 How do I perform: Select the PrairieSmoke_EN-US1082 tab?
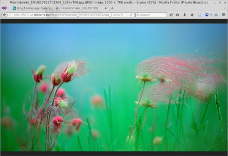click(x=81, y=8)
